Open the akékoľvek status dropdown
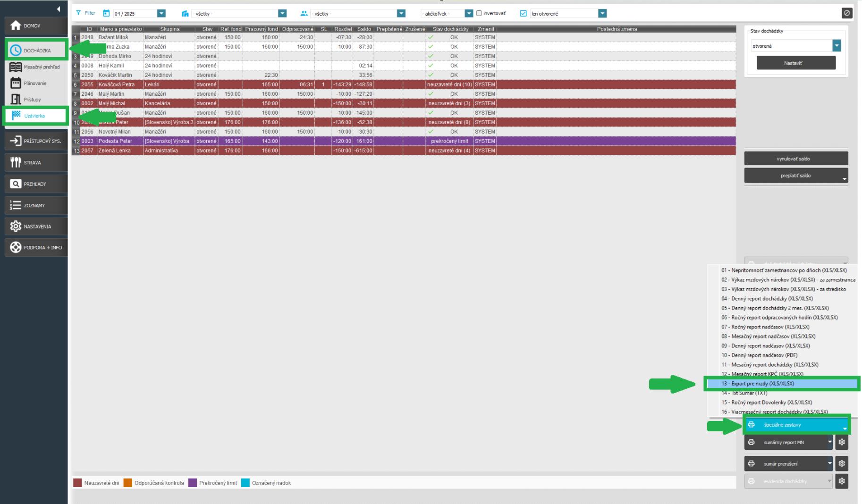Screen dimensions: 862x504 coord(468,13)
